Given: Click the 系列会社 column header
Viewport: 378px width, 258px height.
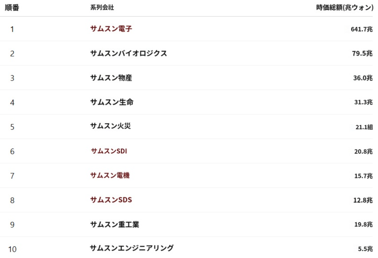Looking at the screenshot, I should [102, 8].
